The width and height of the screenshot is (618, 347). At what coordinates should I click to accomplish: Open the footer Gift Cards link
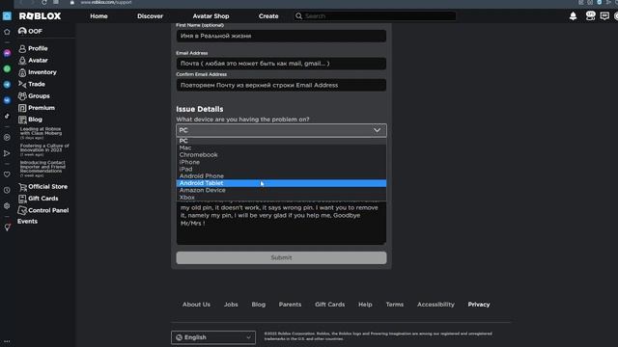(x=330, y=305)
